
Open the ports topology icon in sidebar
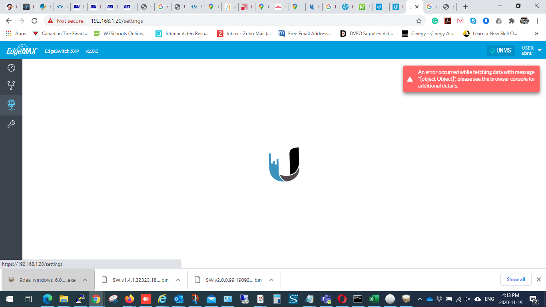click(x=11, y=85)
